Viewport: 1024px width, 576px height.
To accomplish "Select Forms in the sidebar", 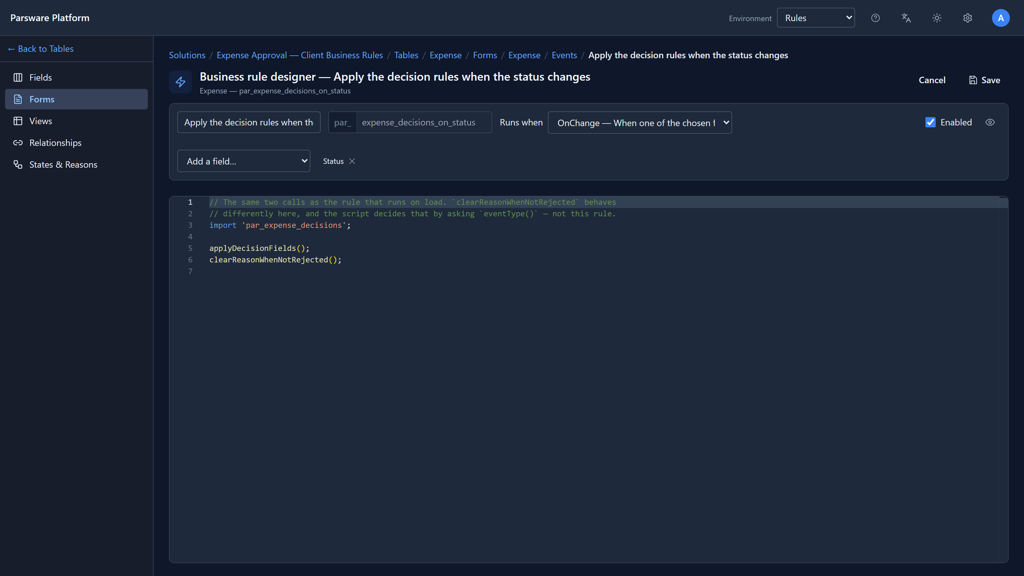I will tap(76, 99).
